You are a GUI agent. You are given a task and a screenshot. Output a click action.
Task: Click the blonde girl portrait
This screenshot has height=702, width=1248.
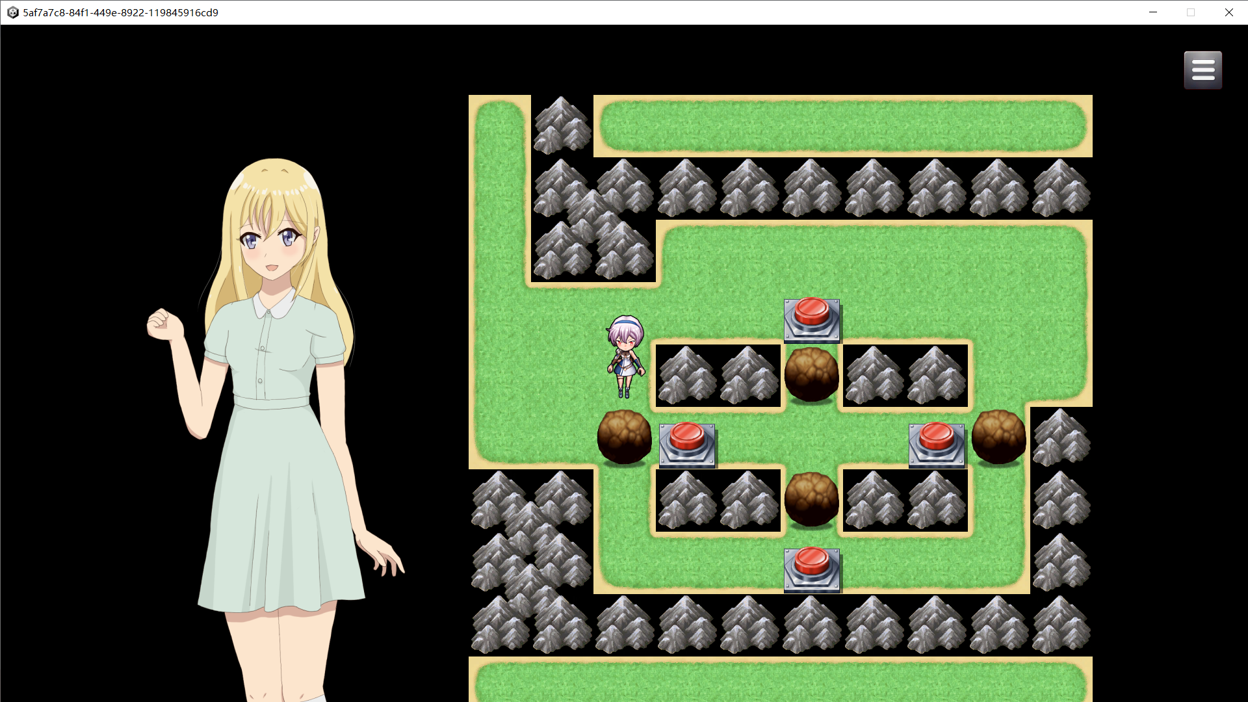click(275, 429)
